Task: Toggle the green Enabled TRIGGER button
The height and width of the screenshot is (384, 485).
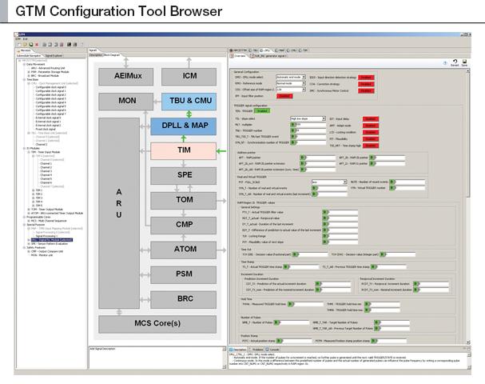Action: [x=262, y=110]
